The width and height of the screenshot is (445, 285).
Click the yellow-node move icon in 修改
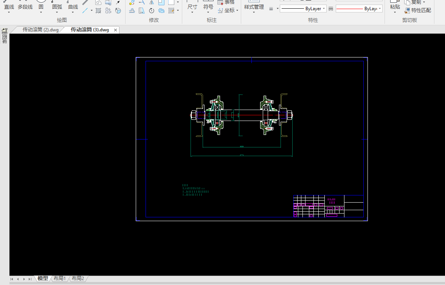pyautogui.click(x=132, y=2)
